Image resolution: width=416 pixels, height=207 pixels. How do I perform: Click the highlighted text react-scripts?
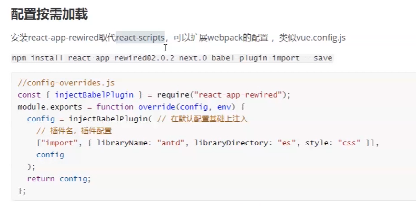pos(140,38)
